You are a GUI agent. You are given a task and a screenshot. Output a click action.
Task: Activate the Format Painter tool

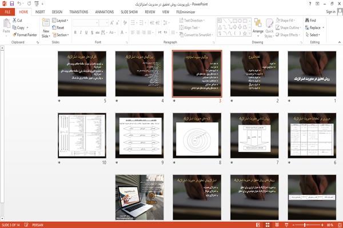(x=25, y=35)
